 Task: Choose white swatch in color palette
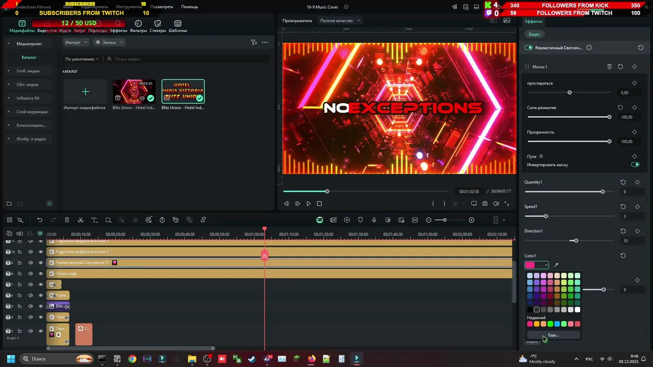[577, 309]
